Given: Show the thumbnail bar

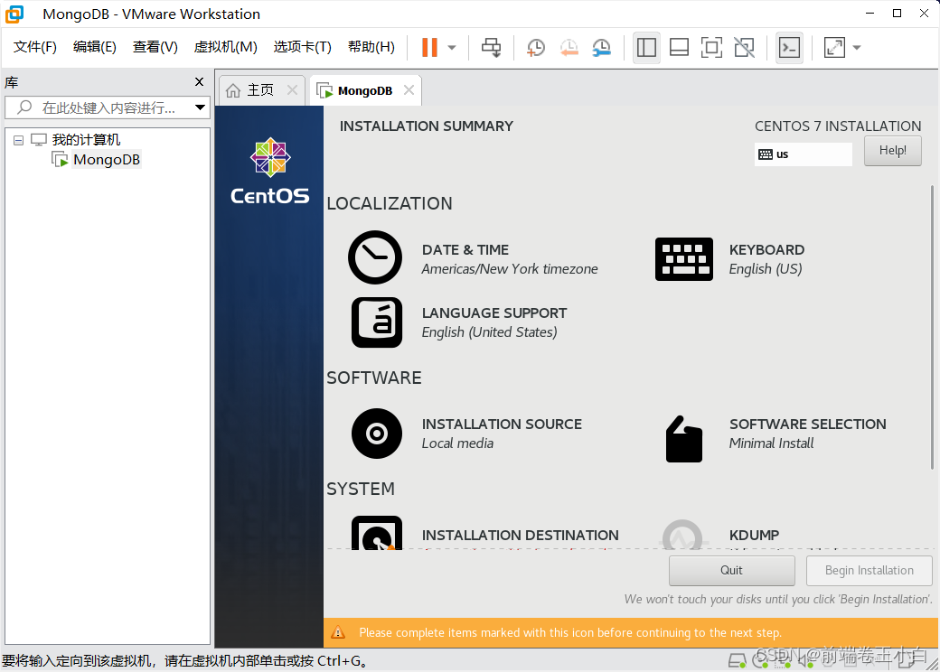Looking at the screenshot, I should [679, 47].
